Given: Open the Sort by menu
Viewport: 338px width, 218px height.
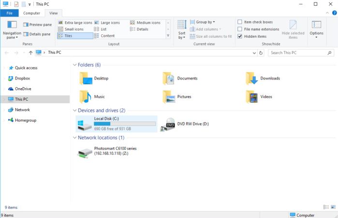Looking at the screenshot, I should tap(182, 30).
